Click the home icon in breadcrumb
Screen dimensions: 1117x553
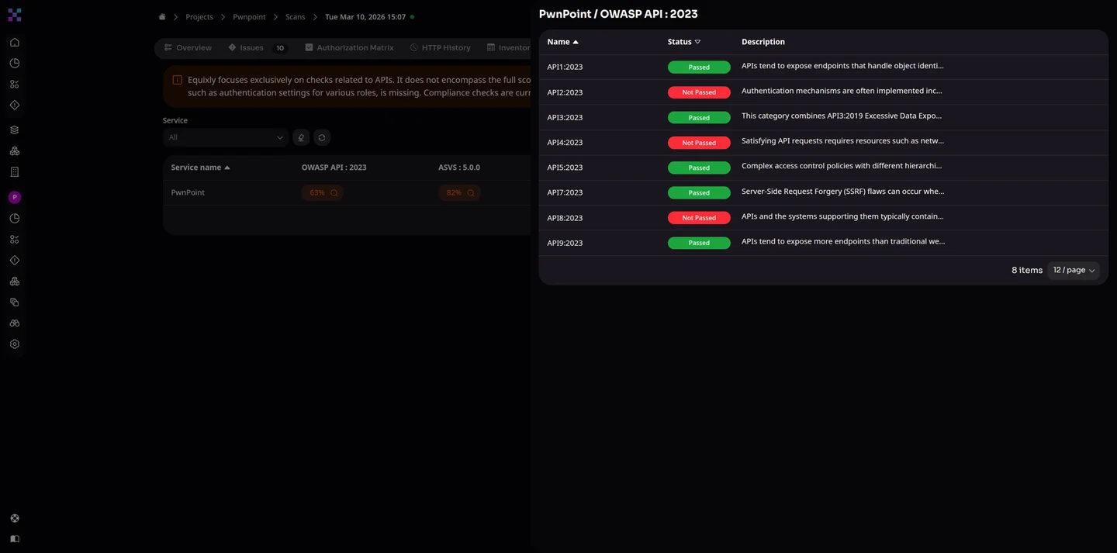[162, 17]
